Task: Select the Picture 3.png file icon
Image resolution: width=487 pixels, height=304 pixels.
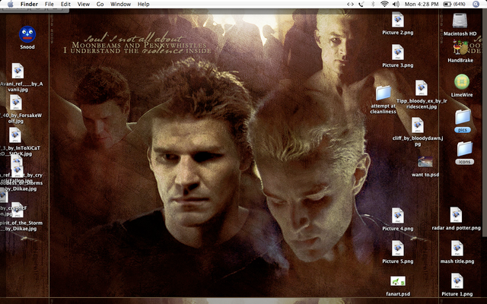Action: [x=397, y=52]
